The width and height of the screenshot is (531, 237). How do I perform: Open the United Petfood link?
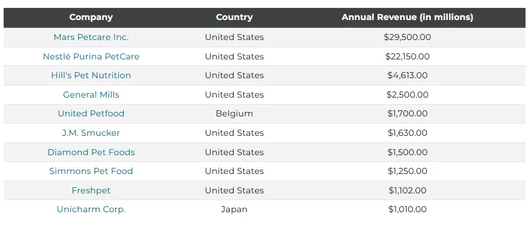click(x=91, y=113)
